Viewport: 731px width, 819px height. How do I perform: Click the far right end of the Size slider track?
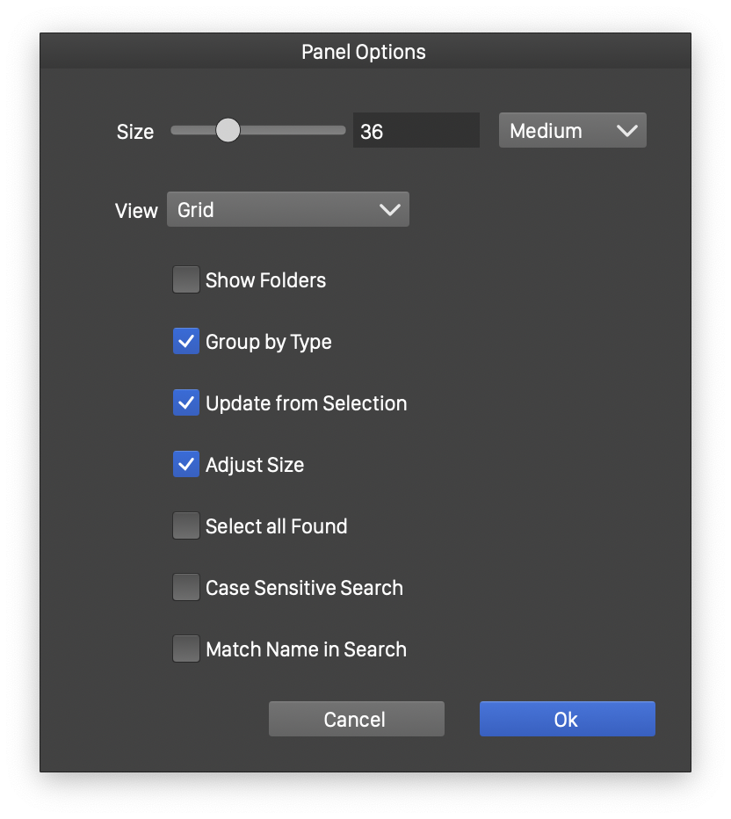coord(343,131)
